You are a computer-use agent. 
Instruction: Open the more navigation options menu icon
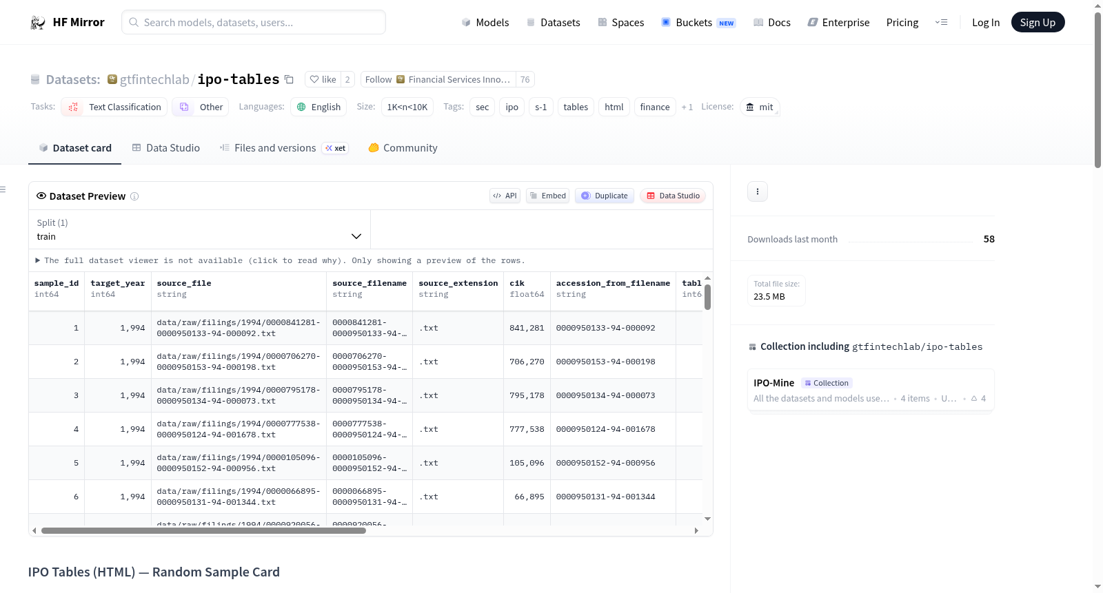coord(941,22)
